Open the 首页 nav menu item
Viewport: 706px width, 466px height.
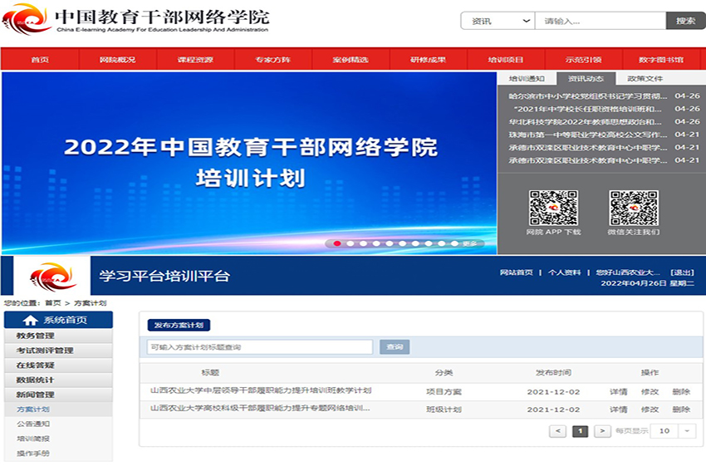point(40,60)
